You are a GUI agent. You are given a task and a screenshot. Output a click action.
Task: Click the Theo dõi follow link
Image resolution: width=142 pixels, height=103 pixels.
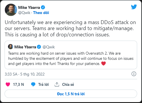coord(41,13)
